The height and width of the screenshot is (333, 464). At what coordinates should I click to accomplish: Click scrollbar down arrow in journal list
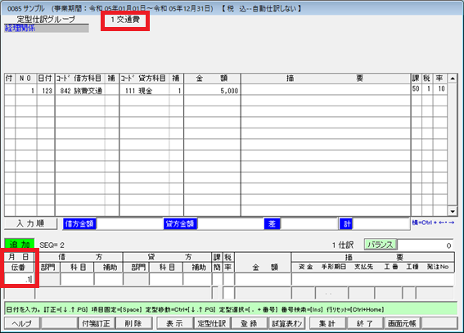(453, 211)
